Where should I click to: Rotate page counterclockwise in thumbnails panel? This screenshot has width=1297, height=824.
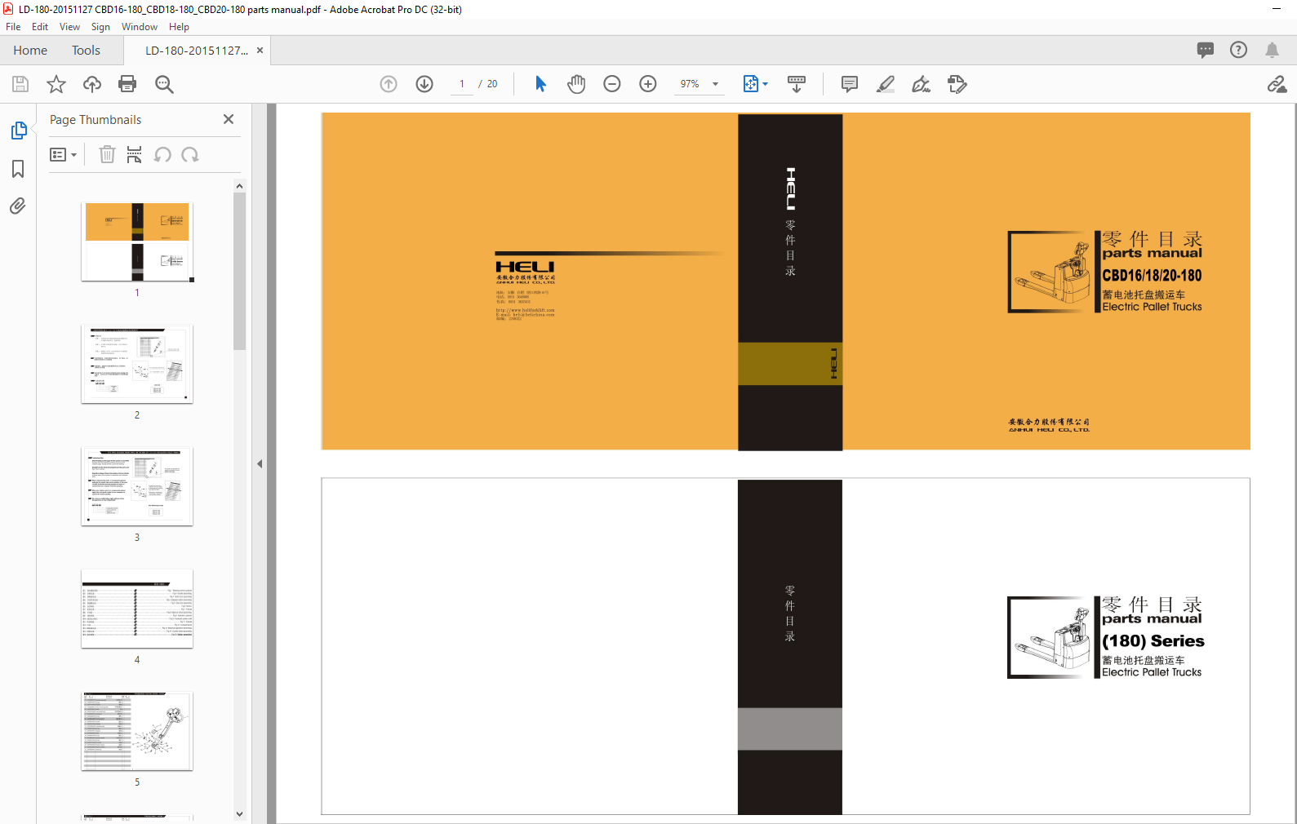point(162,154)
